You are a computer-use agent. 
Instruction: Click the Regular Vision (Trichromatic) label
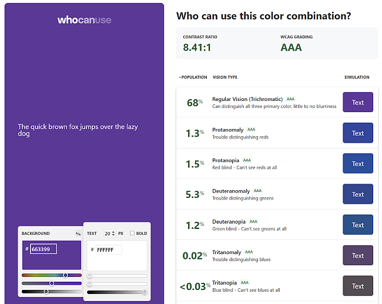247,99
